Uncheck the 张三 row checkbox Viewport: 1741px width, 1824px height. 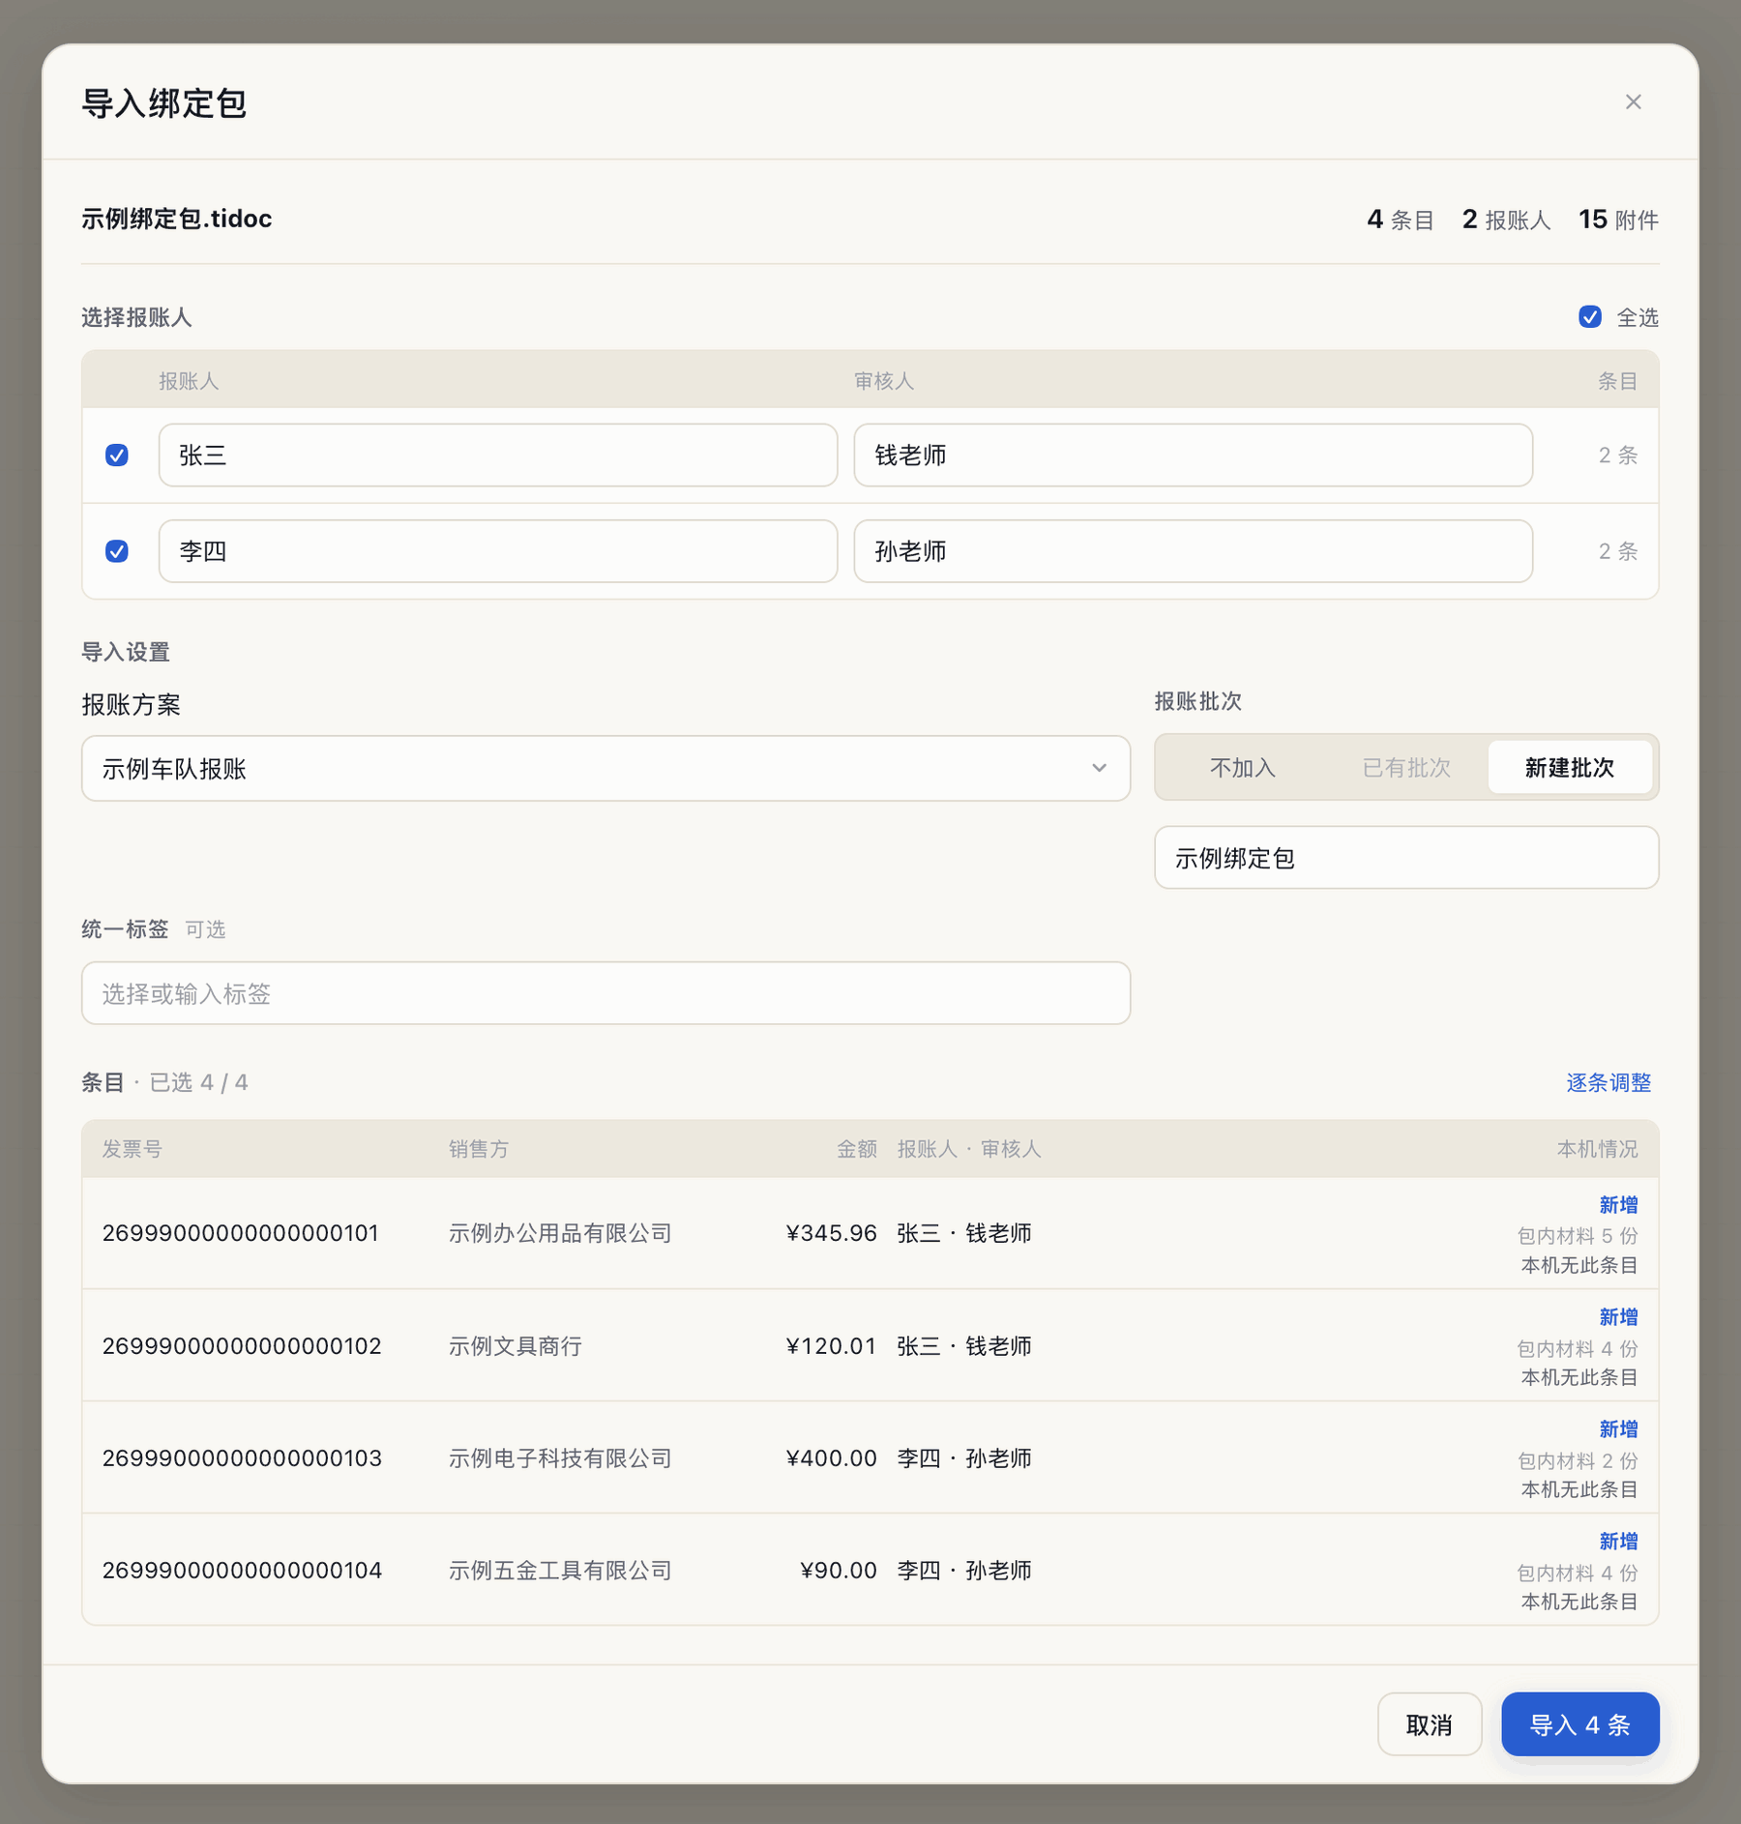(x=117, y=455)
